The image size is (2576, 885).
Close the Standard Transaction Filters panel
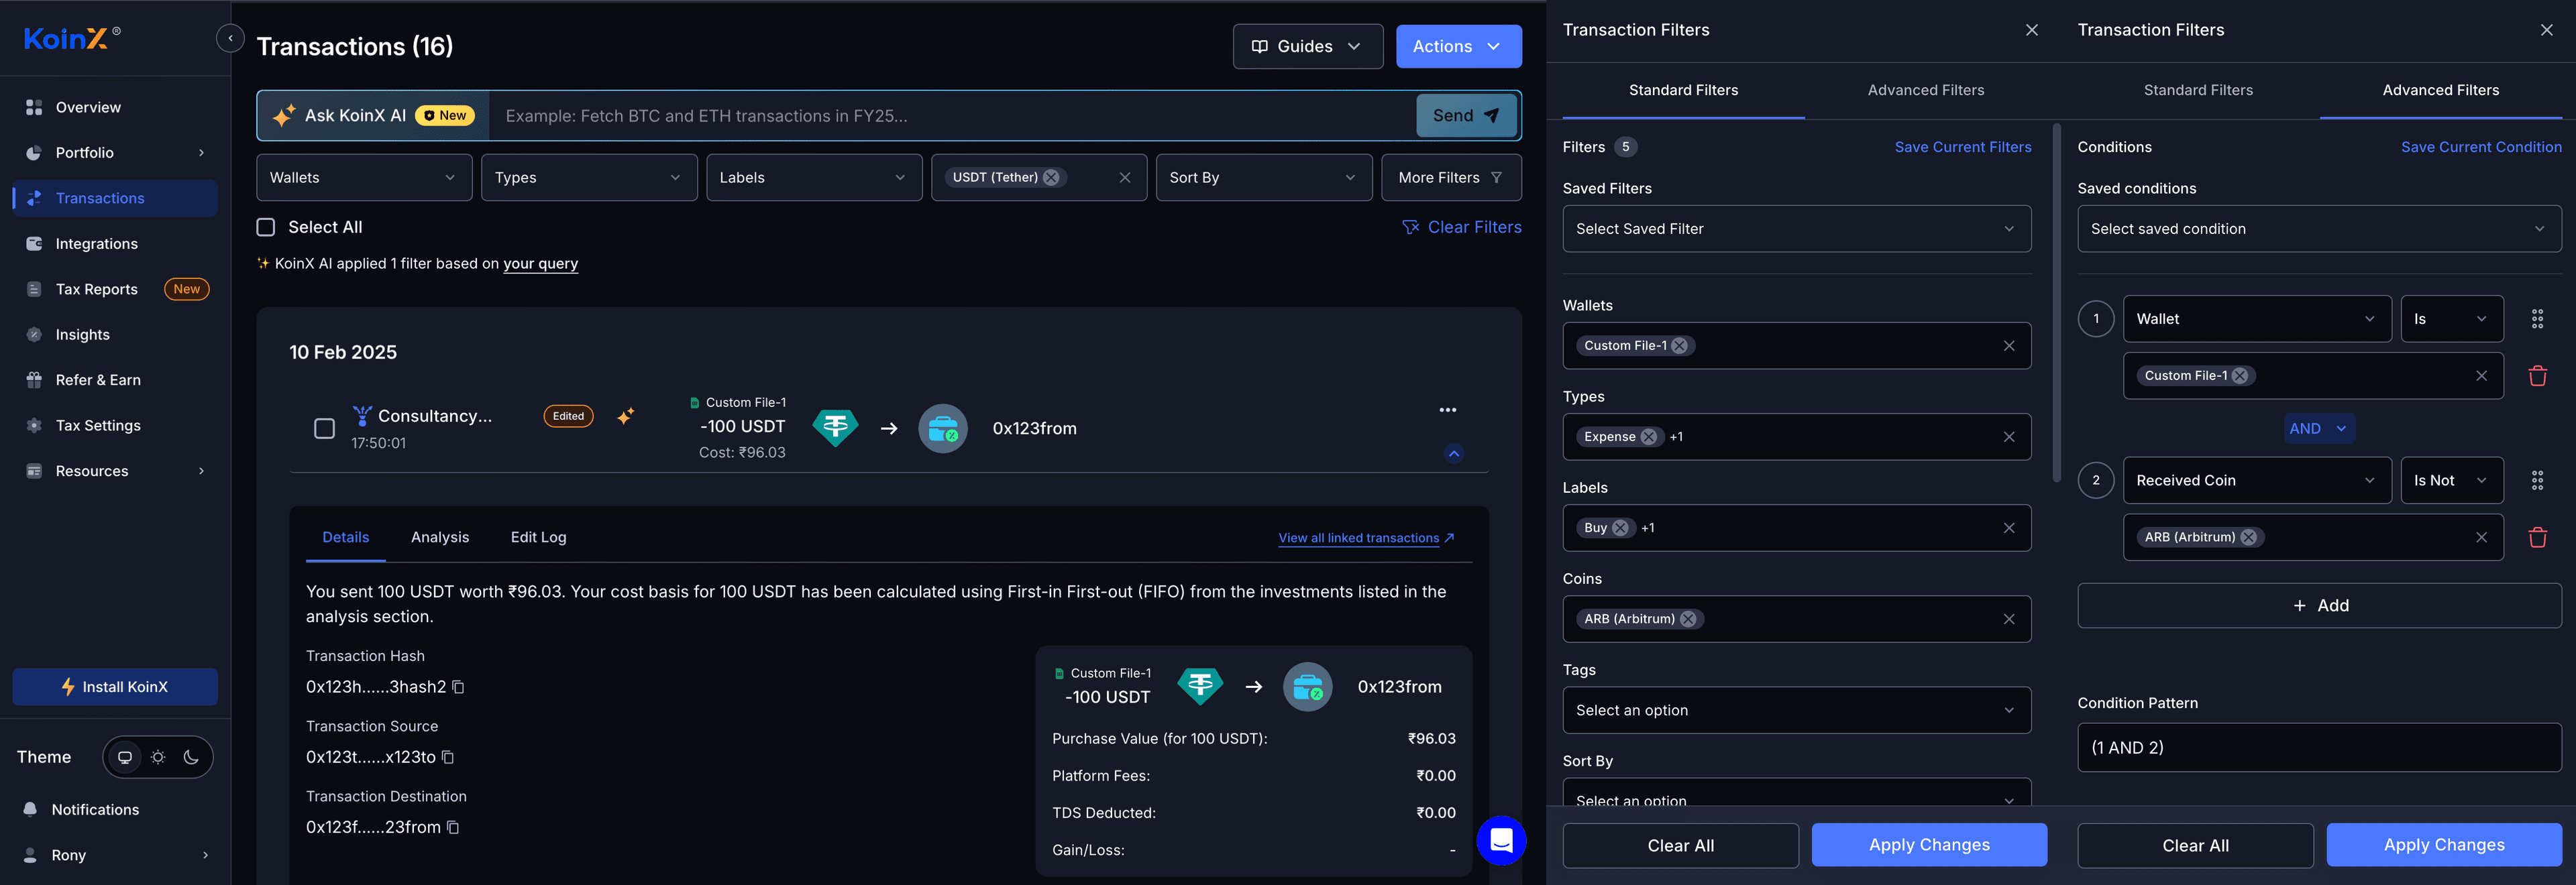[2031, 30]
